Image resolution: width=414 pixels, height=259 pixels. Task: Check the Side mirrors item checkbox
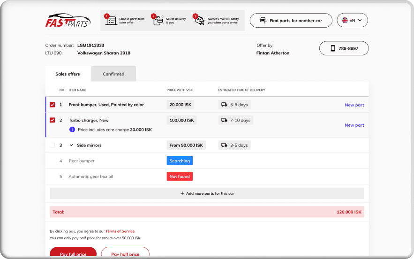coord(53,145)
